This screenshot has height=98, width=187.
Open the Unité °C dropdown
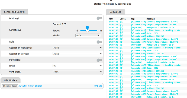tap(78, 66)
